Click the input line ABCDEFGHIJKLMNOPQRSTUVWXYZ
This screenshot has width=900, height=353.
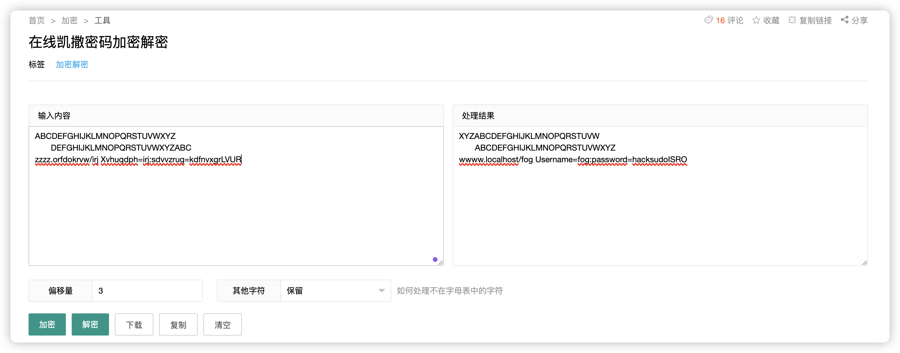[105, 136]
